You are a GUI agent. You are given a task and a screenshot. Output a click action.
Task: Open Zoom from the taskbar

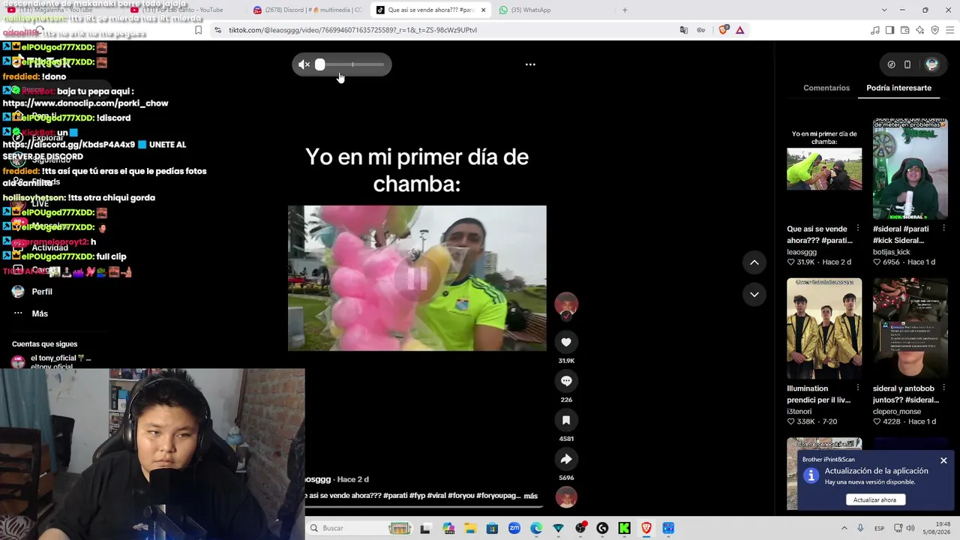coord(514,528)
